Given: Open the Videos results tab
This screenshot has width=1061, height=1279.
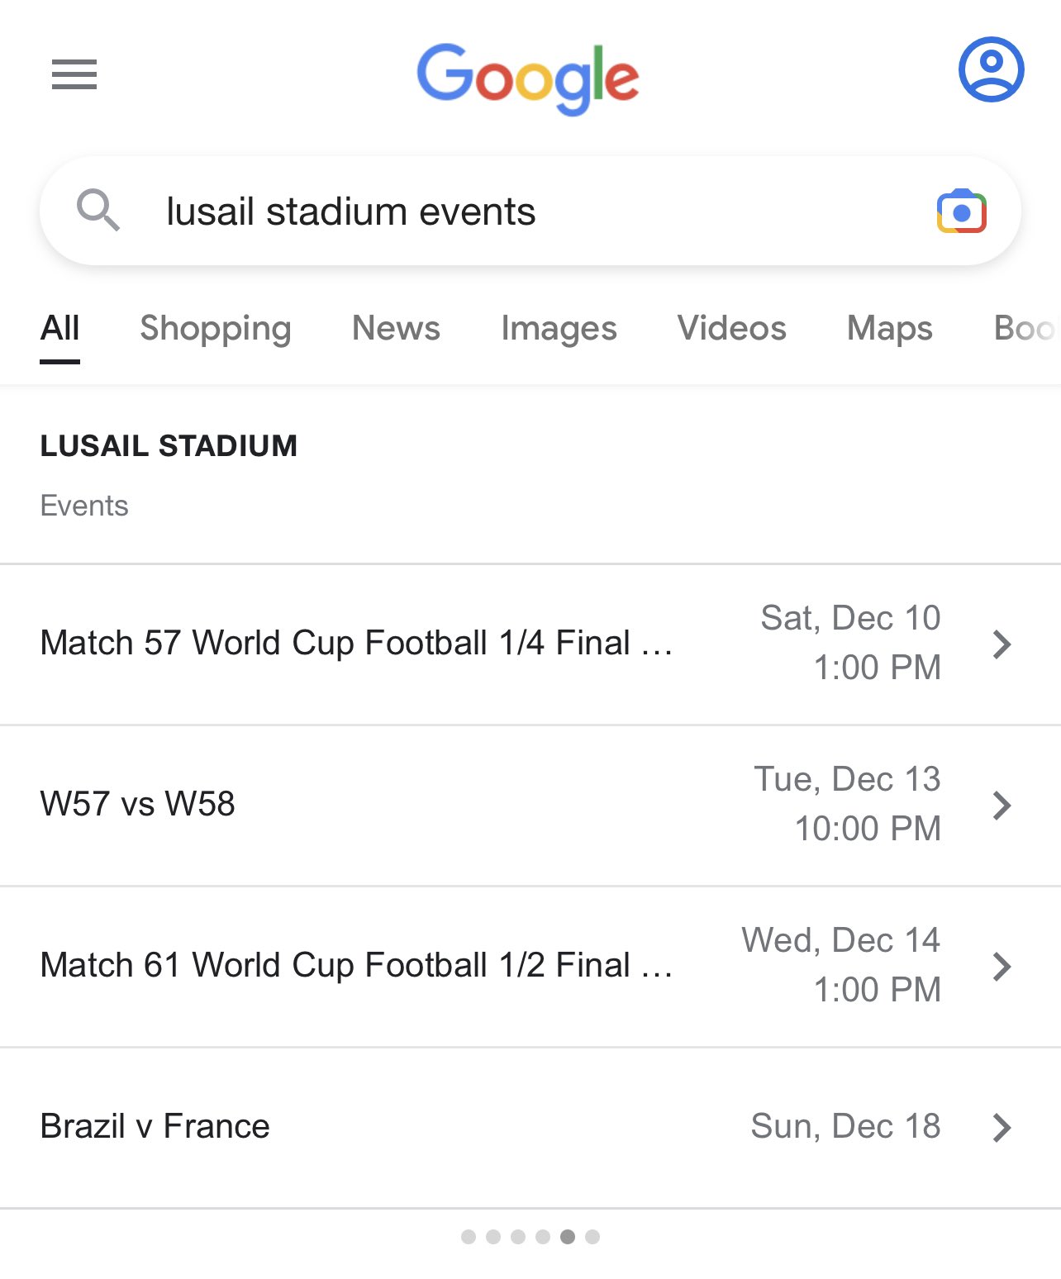Looking at the screenshot, I should click(732, 329).
